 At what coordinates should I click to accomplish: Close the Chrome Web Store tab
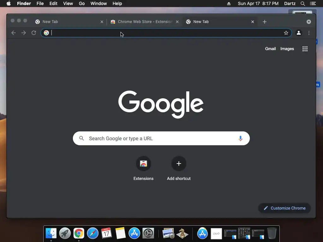click(177, 22)
